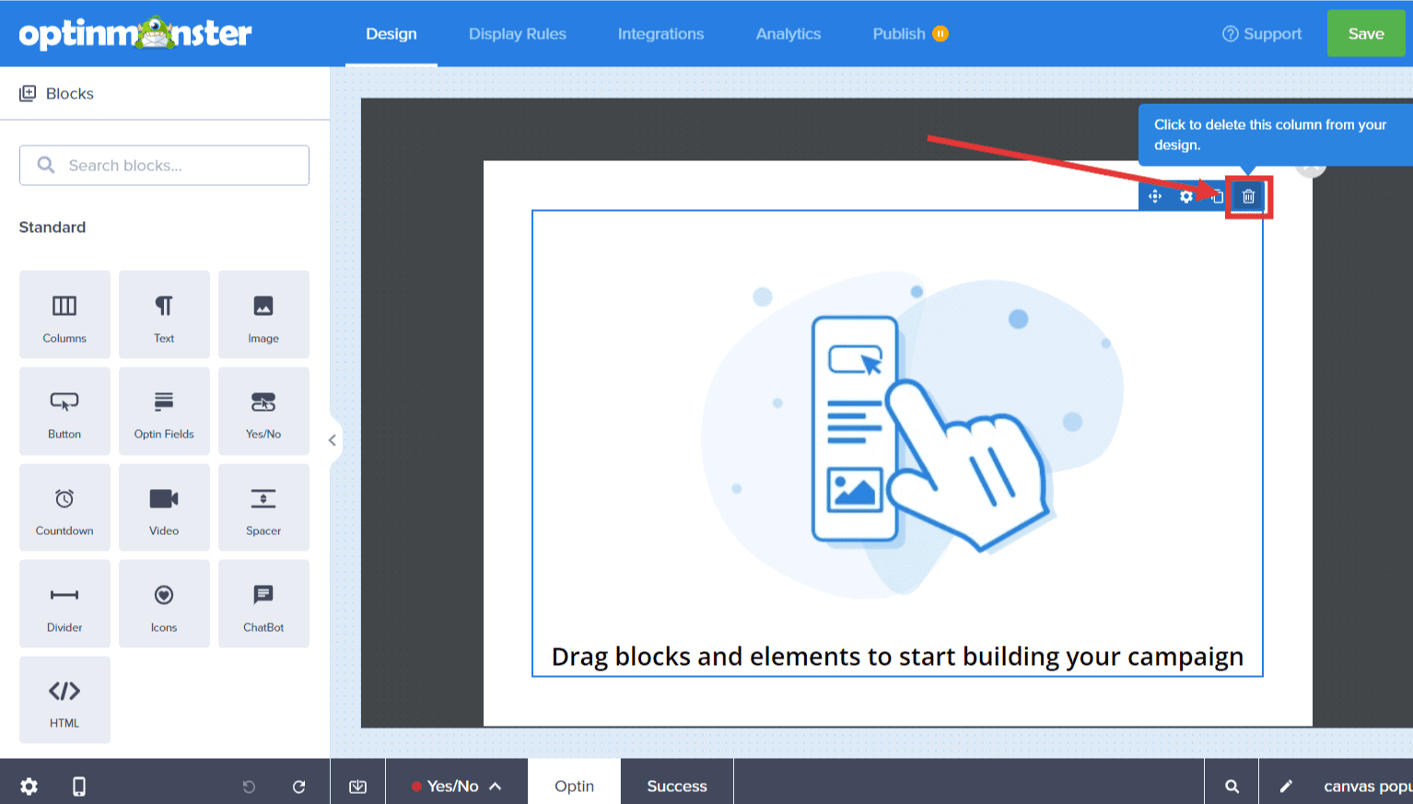The width and height of the screenshot is (1413, 804).
Task: Open the Support link
Action: pyautogui.click(x=1262, y=33)
